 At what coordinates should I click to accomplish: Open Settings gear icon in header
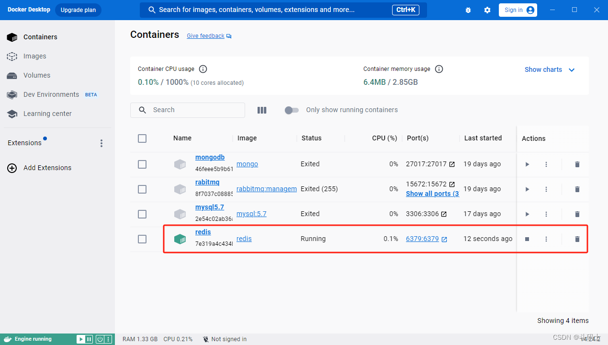coord(487,10)
